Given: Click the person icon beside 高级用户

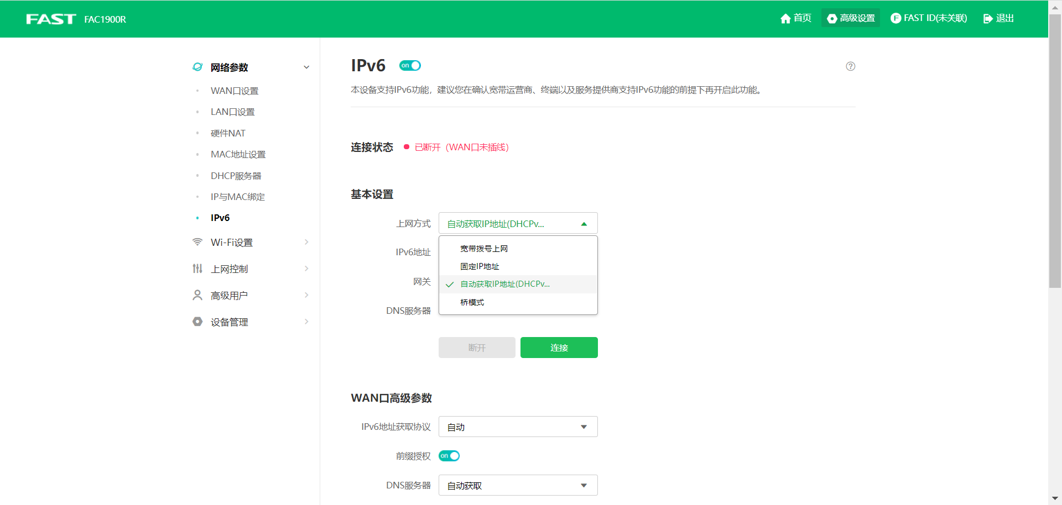Looking at the screenshot, I should tap(197, 295).
